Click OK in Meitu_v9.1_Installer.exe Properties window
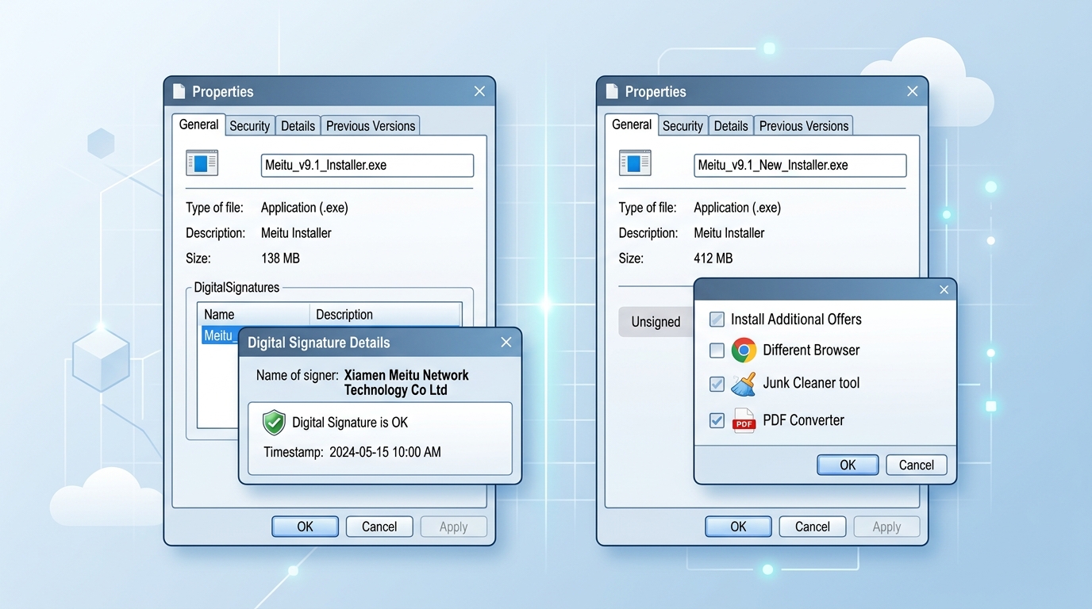Image resolution: width=1092 pixels, height=609 pixels. click(306, 527)
